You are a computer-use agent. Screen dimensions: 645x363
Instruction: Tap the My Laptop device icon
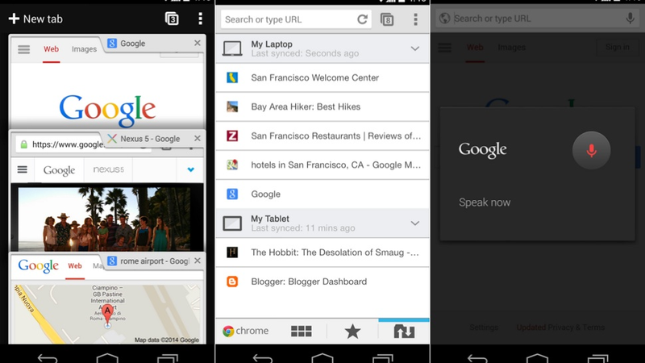(232, 48)
